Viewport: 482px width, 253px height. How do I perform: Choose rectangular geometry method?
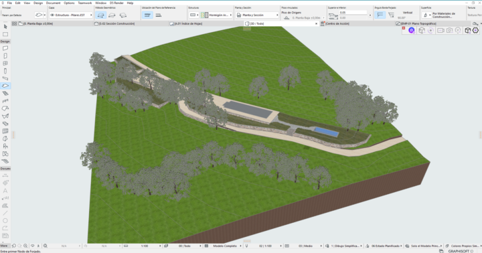click(x=112, y=15)
